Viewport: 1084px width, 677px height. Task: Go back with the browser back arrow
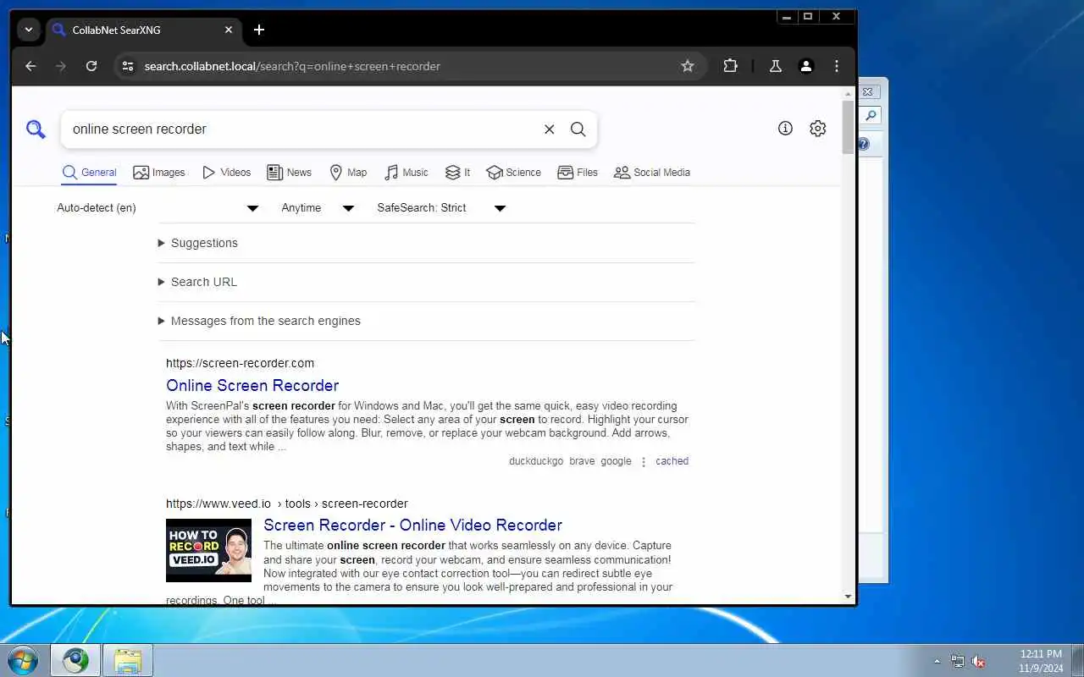coord(30,66)
